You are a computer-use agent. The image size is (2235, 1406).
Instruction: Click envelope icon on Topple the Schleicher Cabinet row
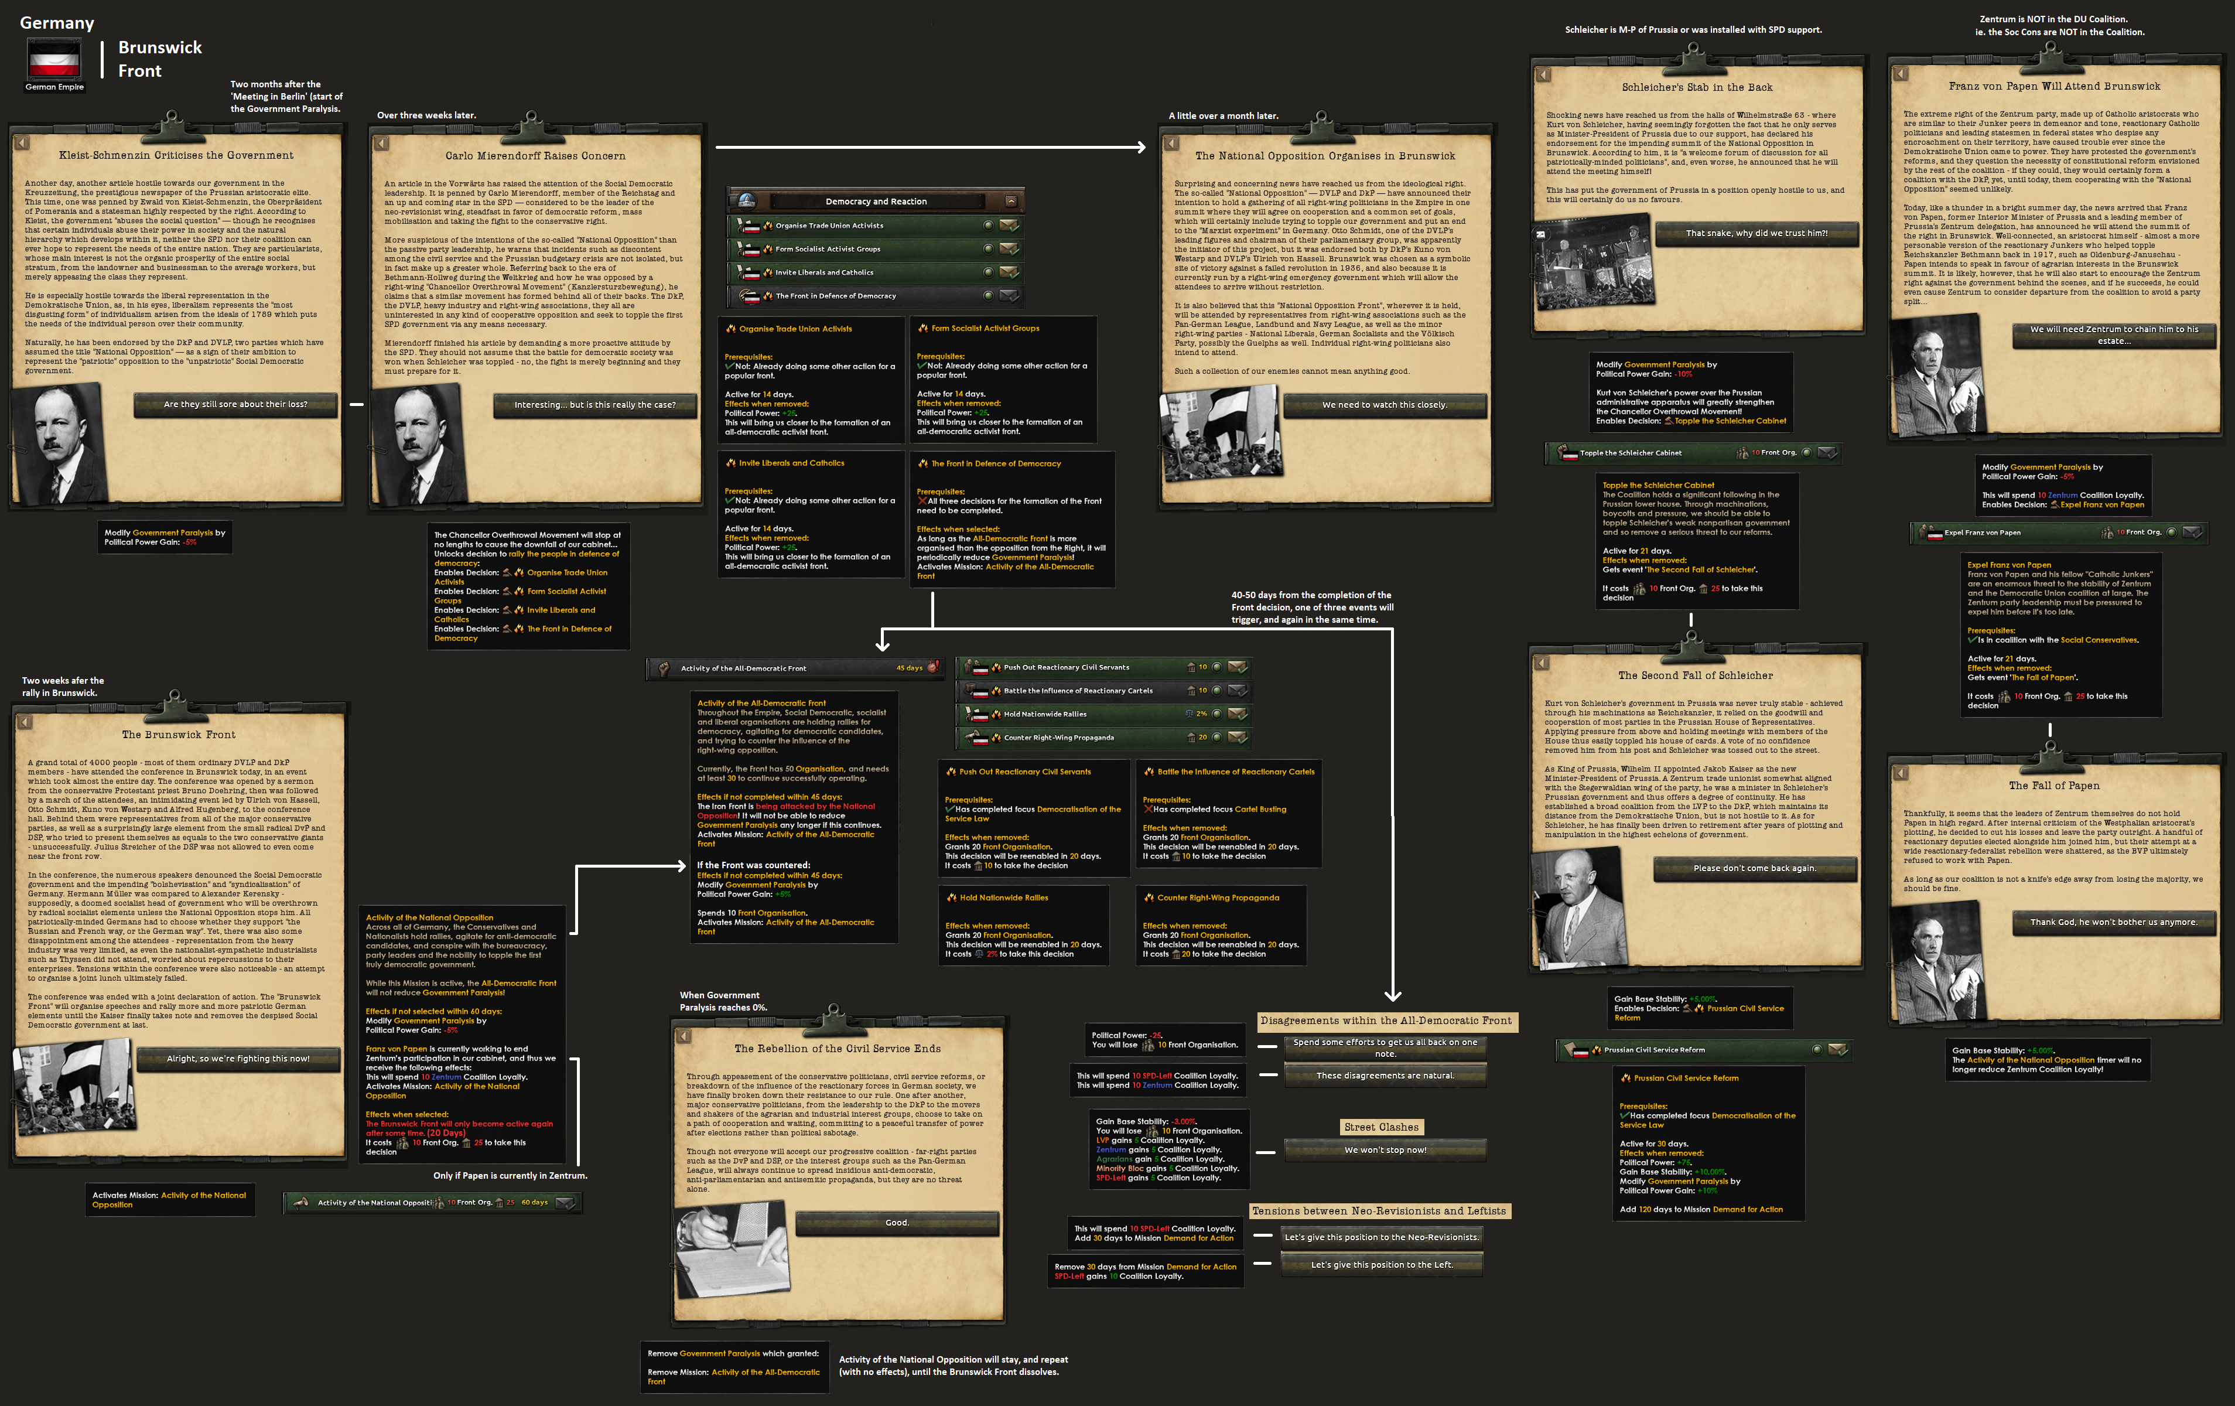click(1827, 453)
